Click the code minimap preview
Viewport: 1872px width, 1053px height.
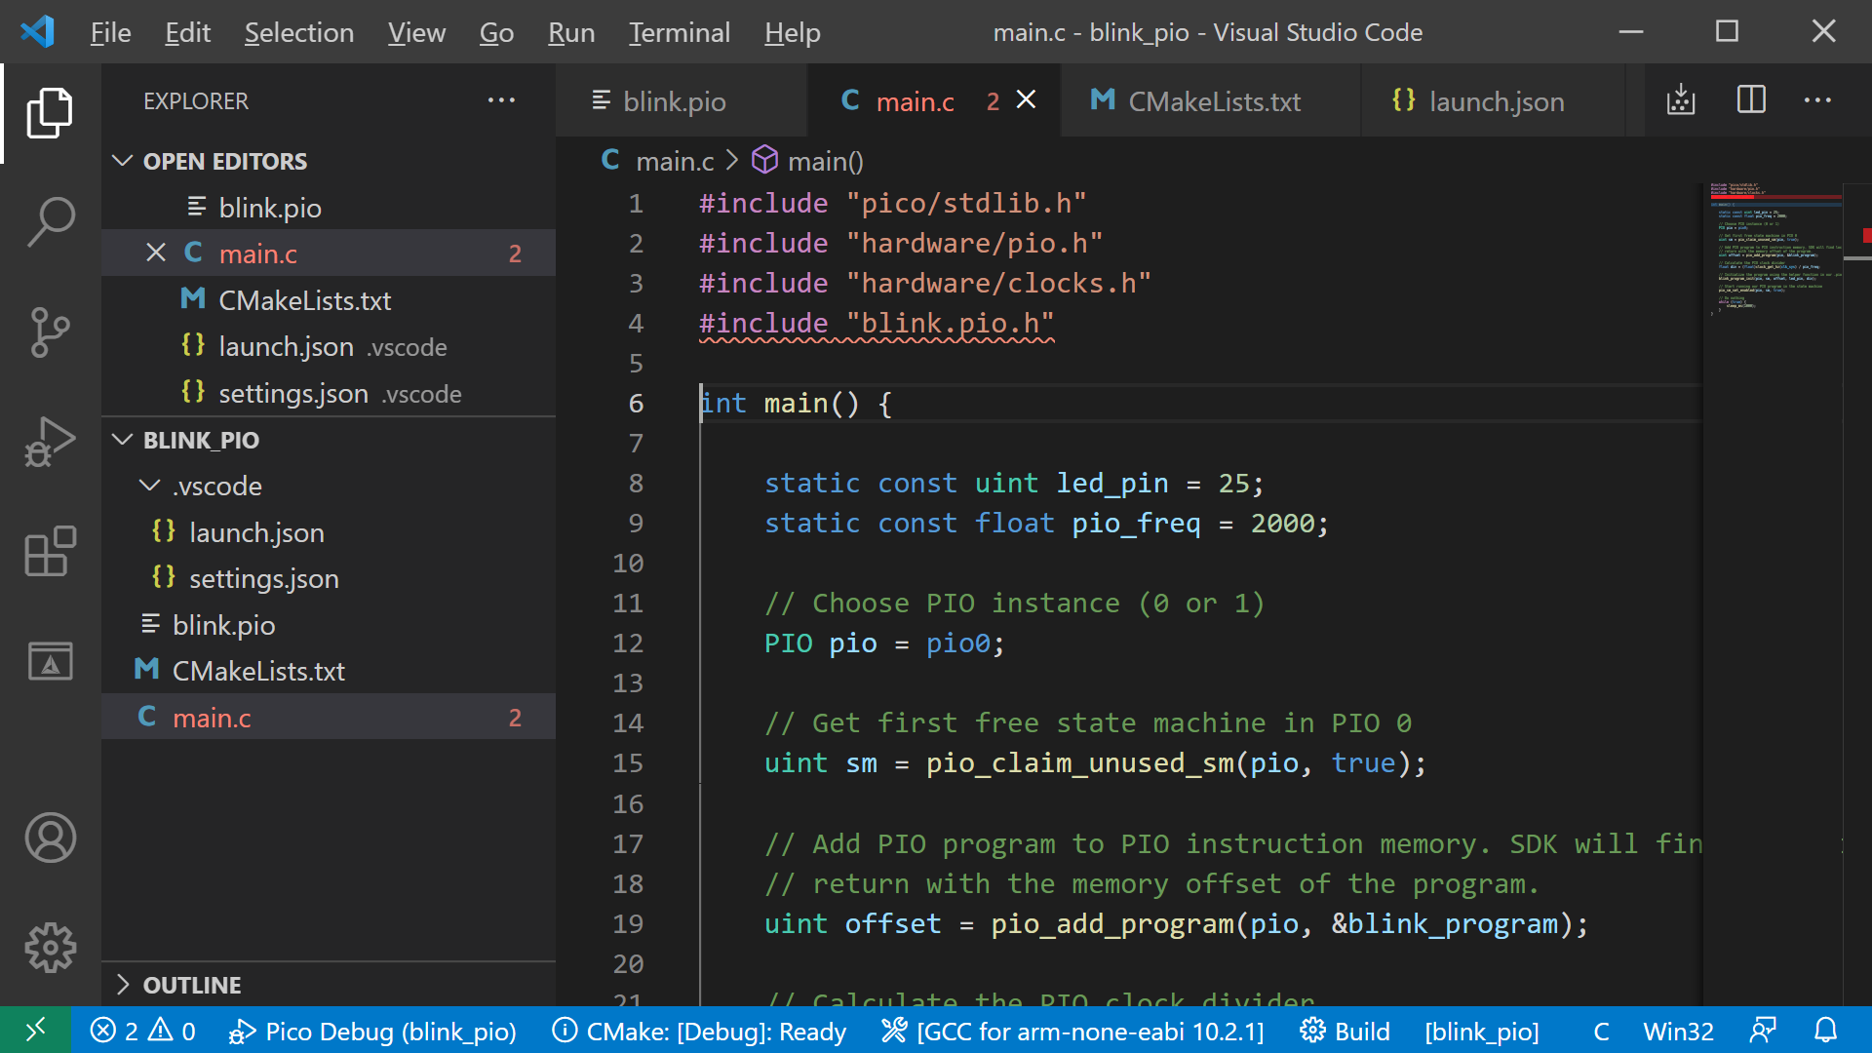click(x=1774, y=249)
